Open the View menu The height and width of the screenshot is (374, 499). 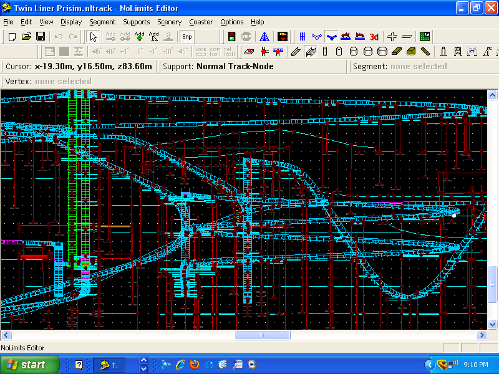(x=46, y=22)
